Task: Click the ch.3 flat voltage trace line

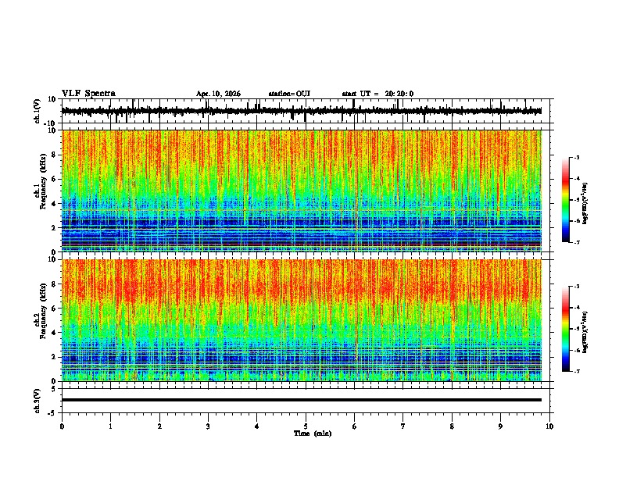Action: click(301, 400)
